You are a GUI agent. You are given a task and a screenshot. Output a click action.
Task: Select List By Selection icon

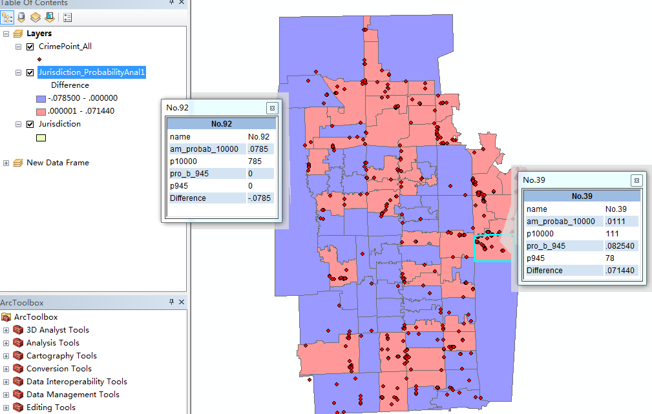click(x=50, y=17)
